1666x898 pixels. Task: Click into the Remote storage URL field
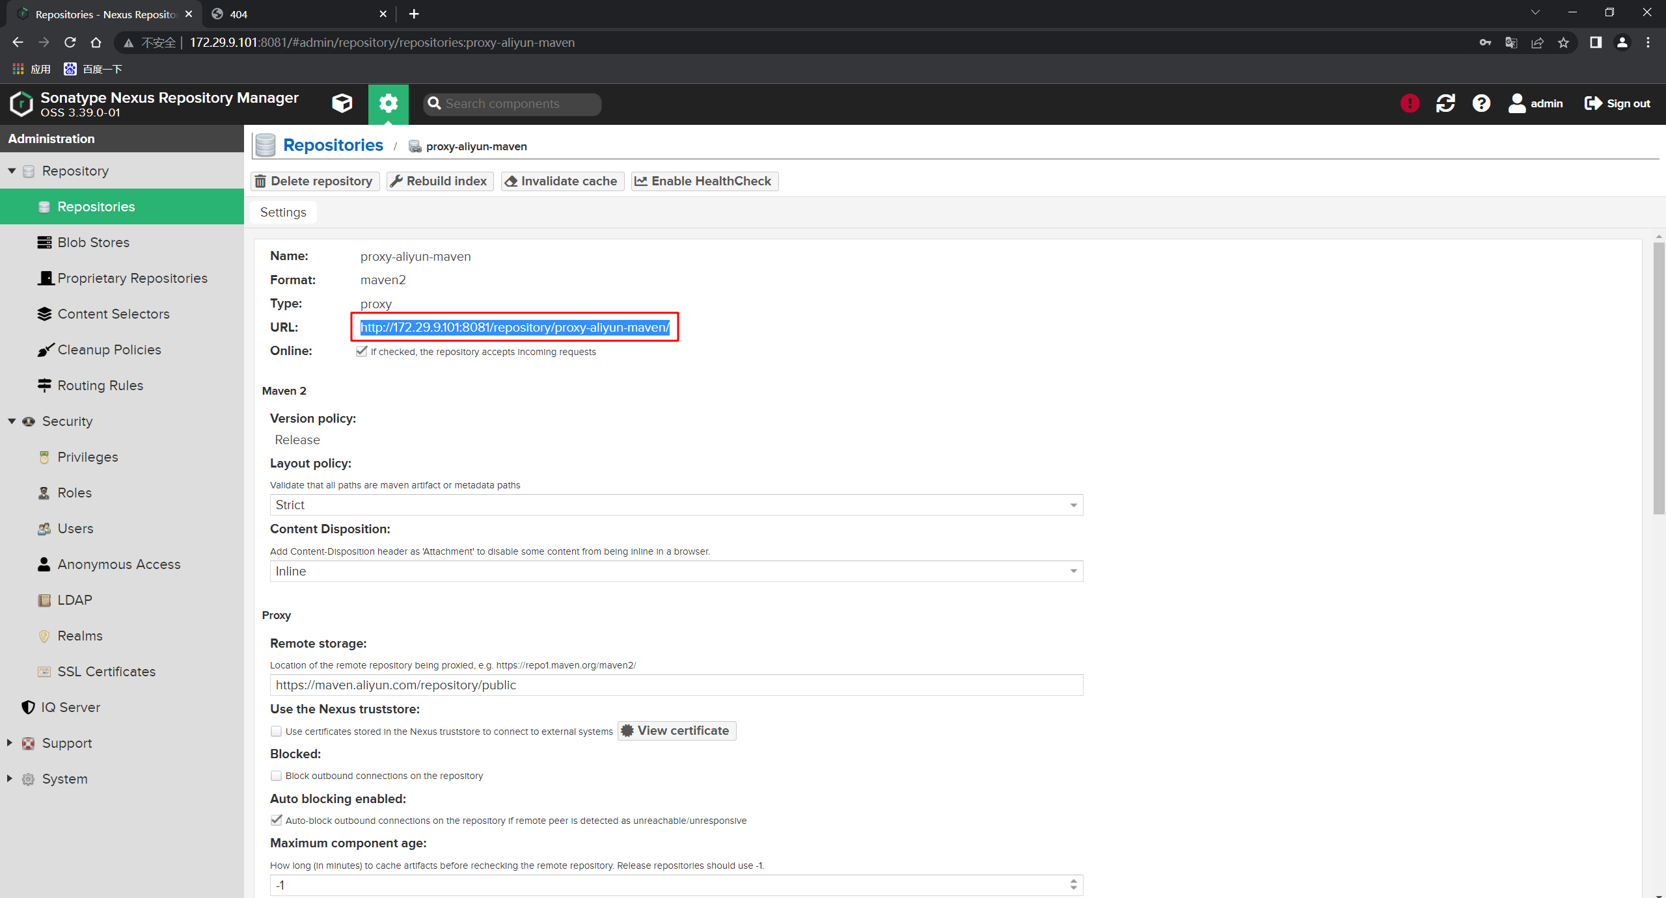[676, 685]
